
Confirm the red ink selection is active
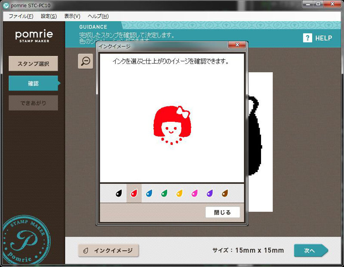click(x=134, y=193)
